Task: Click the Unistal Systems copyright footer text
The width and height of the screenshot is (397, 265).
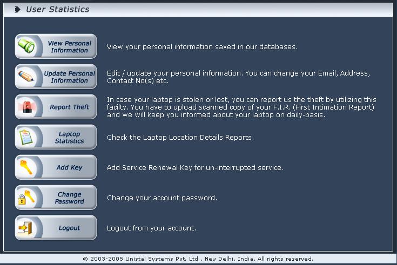Action: tap(198, 259)
